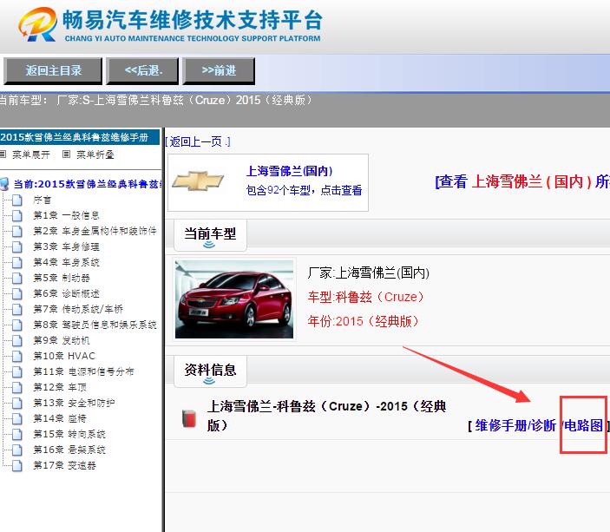This screenshot has height=532, width=610.
Task: Open 第13章 安全和防护
Action: pyautogui.click(x=74, y=403)
